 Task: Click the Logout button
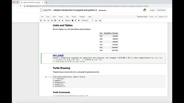[152, 10]
